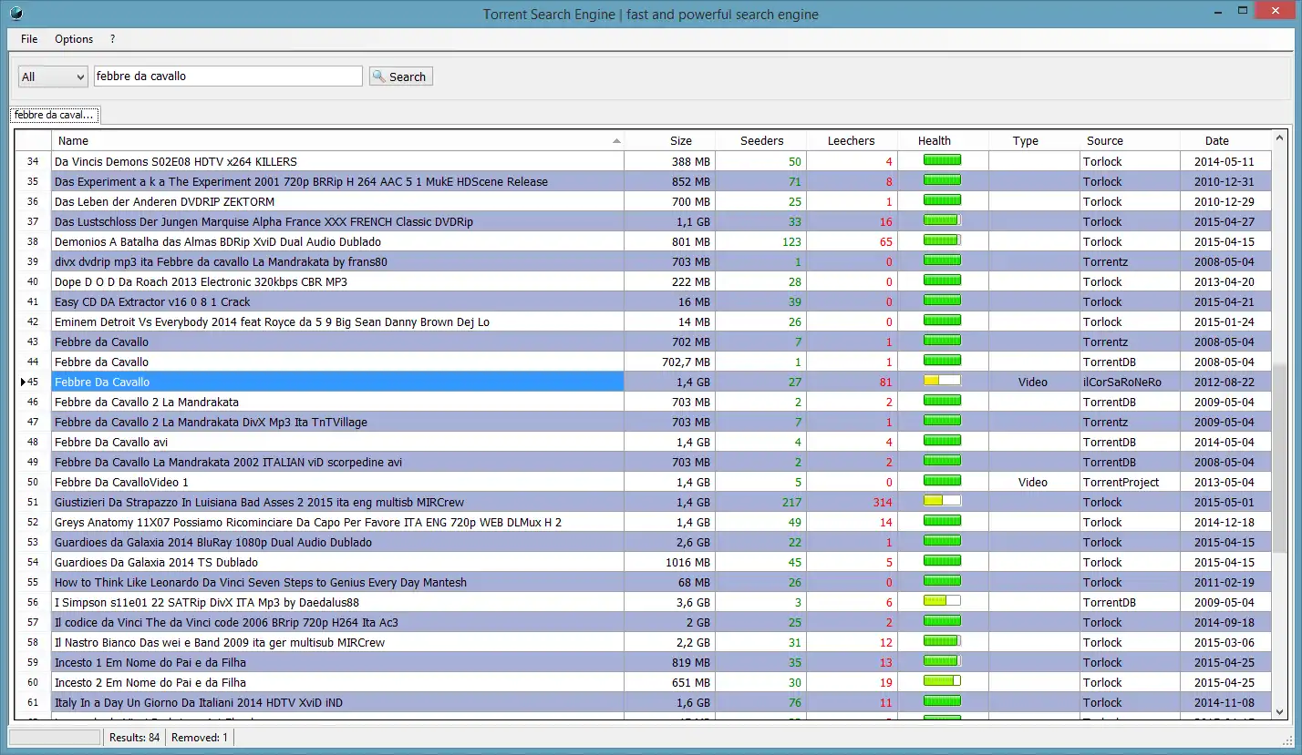This screenshot has height=755, width=1302.
Task: Select 'Febbre da Cavallo 2 La Mandrakata' TorrentDB row
Action: click(x=644, y=402)
